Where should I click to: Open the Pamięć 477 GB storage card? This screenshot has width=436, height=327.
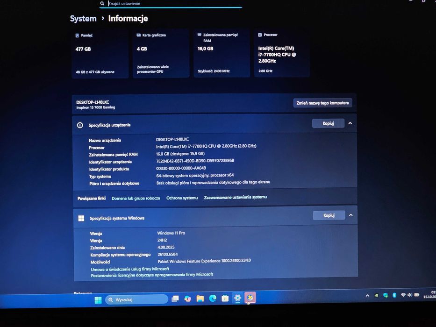(100, 54)
